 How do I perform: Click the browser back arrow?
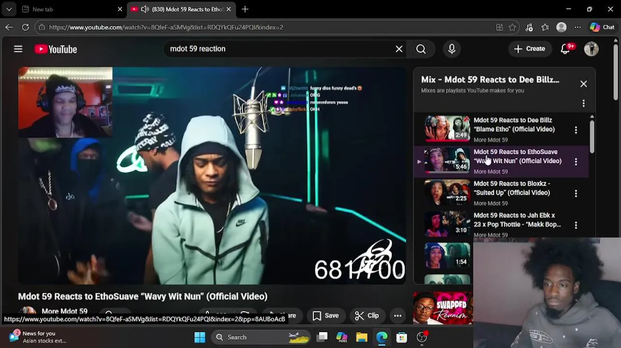(9, 27)
